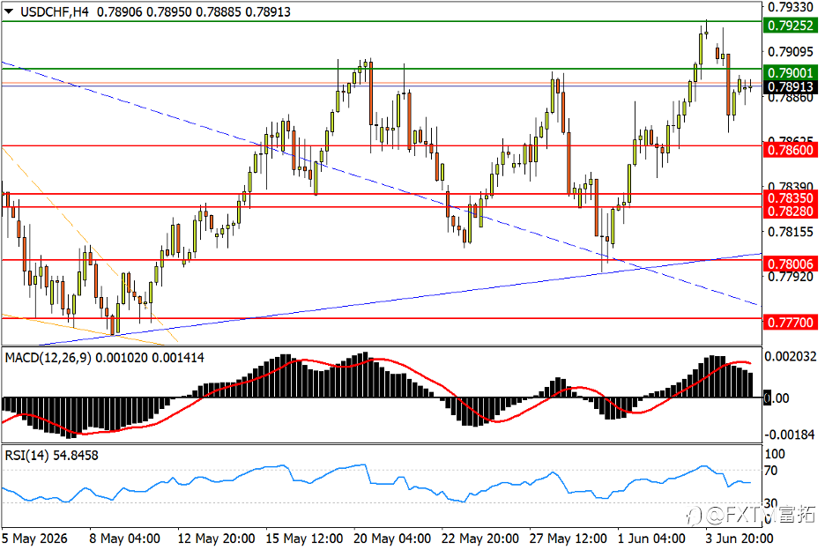
Task: Click the 12 May 20:00 time label
Action: [x=216, y=539]
